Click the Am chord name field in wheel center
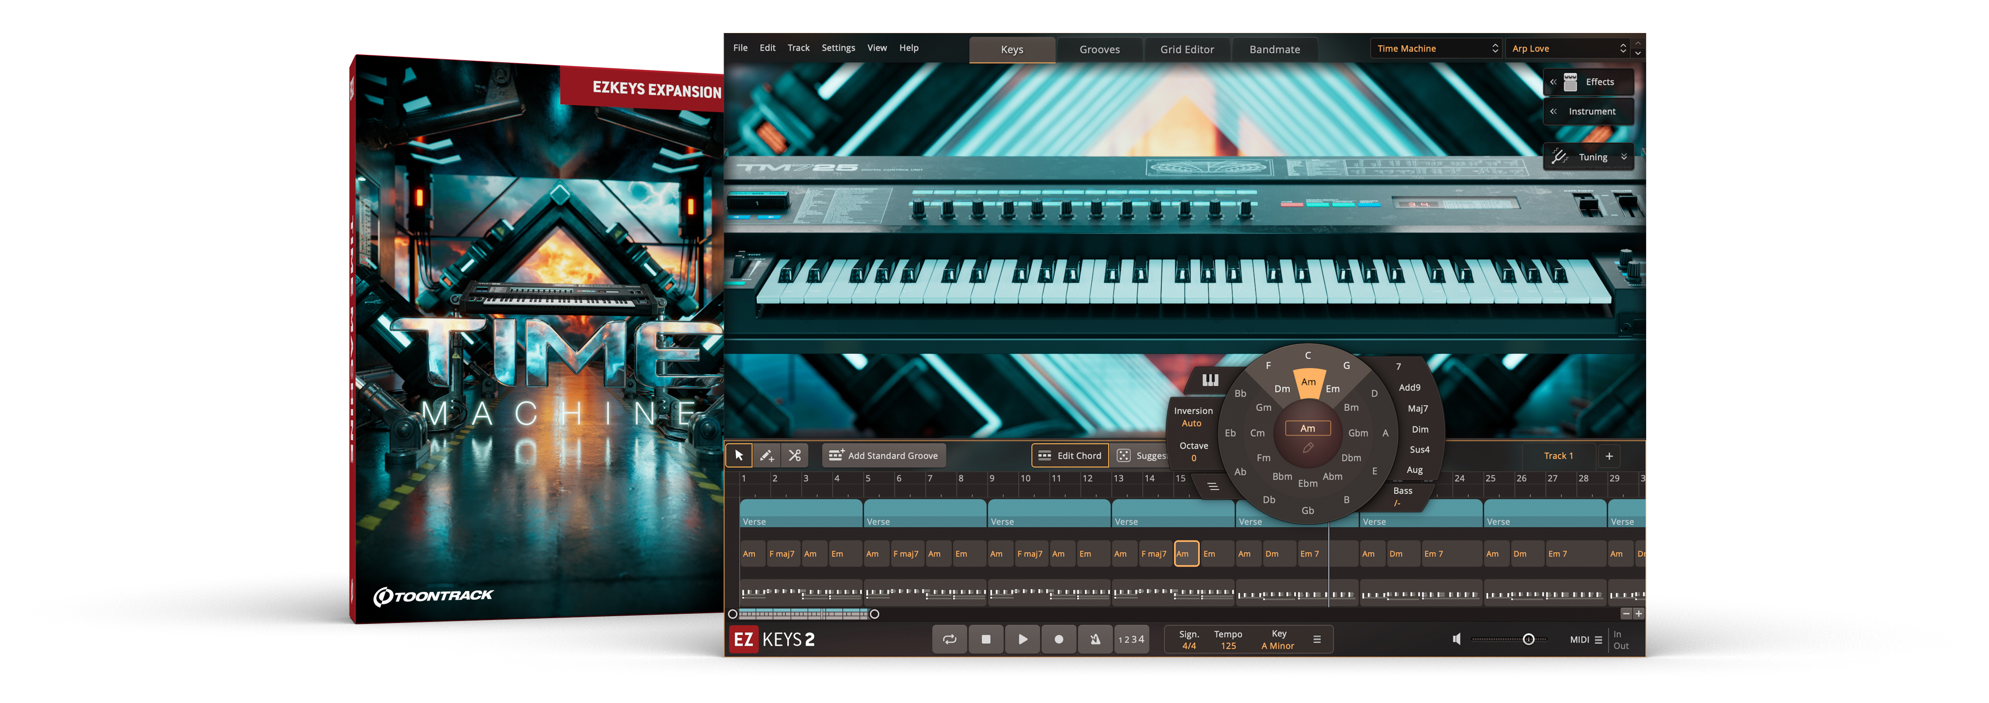The height and width of the screenshot is (703, 1989). click(x=1307, y=428)
